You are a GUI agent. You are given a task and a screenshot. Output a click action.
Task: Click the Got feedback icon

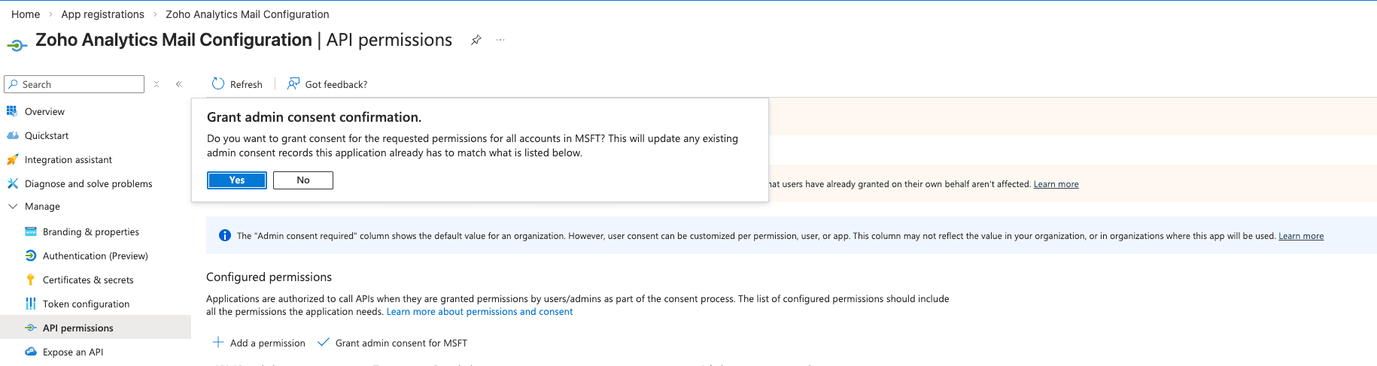[293, 84]
